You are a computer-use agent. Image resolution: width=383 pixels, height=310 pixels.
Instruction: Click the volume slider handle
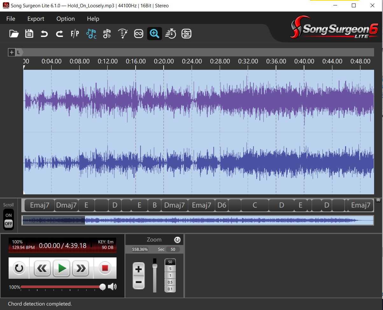coord(103,287)
